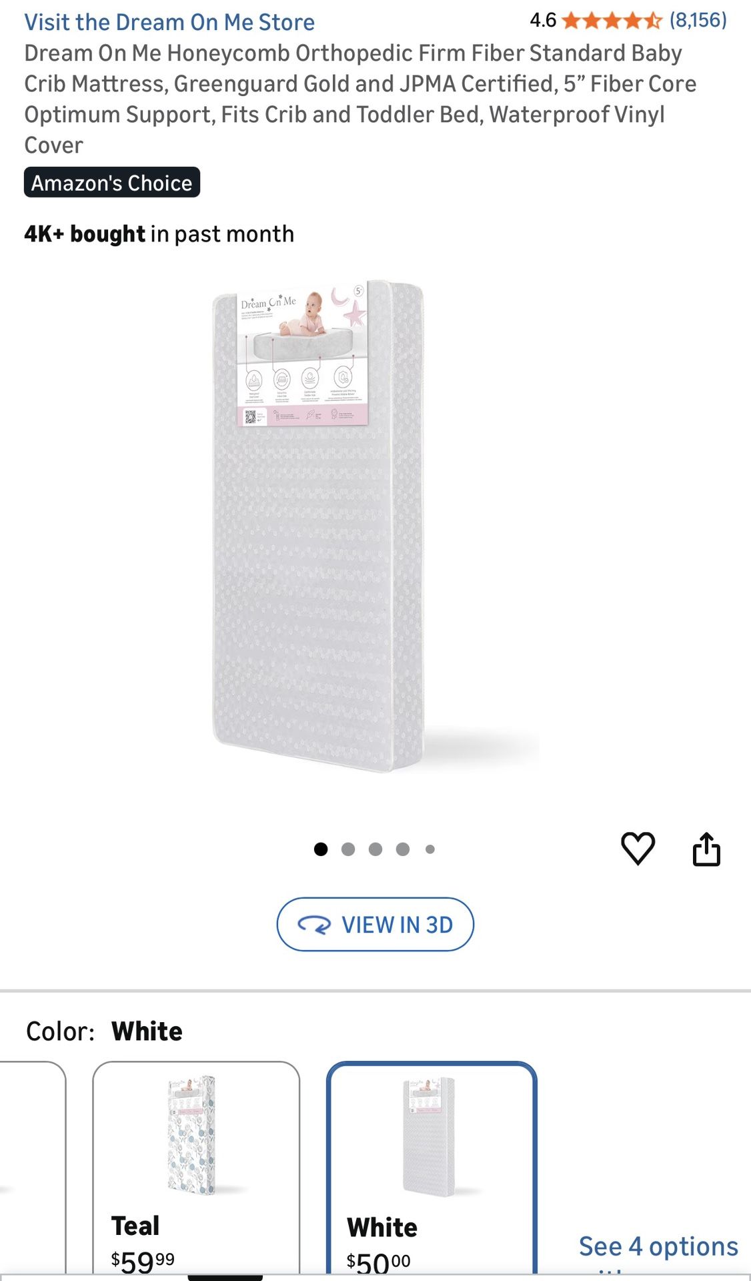Screen dimensions: 751x1281
Task: Select the third image carousel dot
Action: click(x=375, y=849)
